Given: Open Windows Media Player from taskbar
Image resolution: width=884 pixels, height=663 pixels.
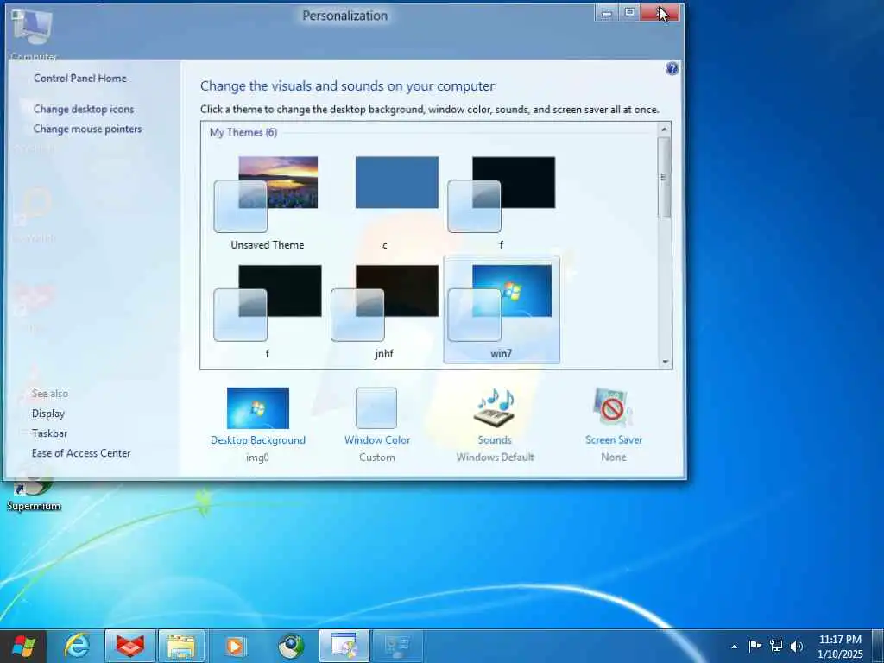Looking at the screenshot, I should 235,646.
